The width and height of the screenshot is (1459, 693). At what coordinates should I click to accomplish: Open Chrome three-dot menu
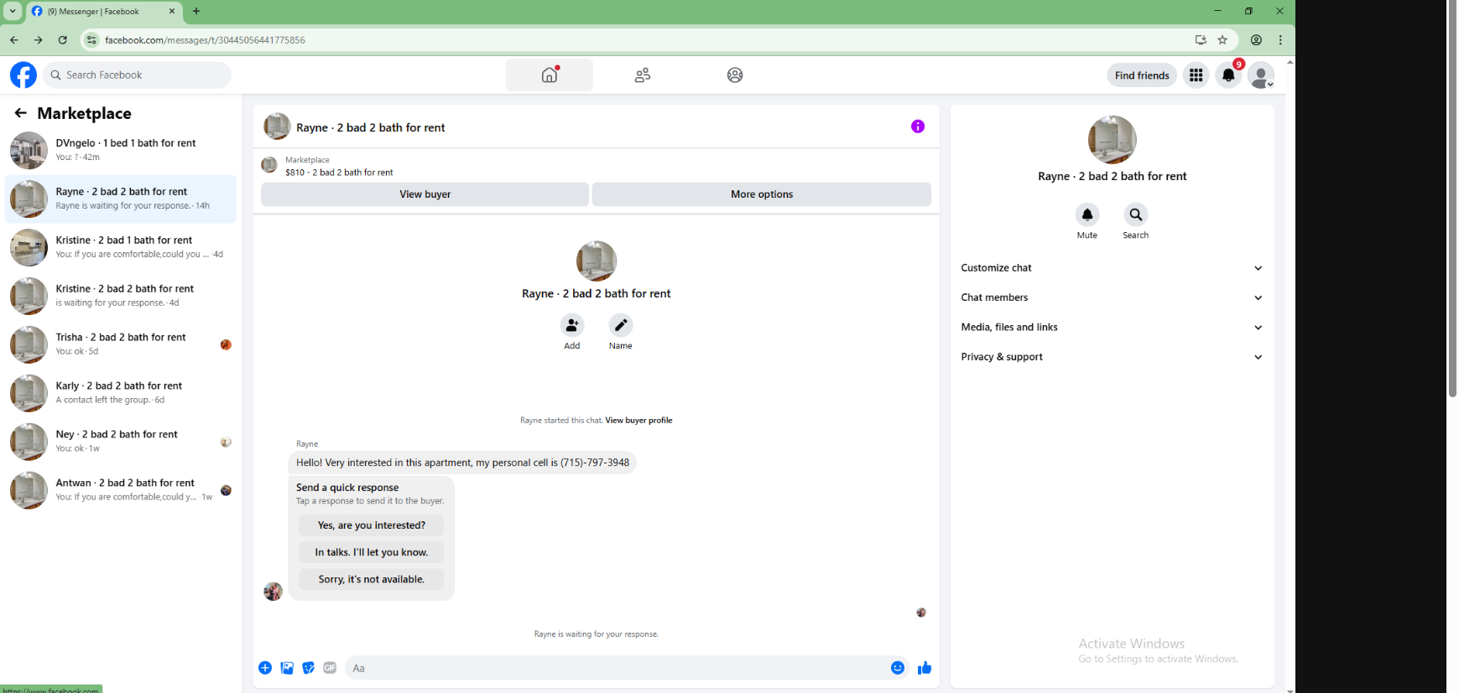tap(1280, 39)
